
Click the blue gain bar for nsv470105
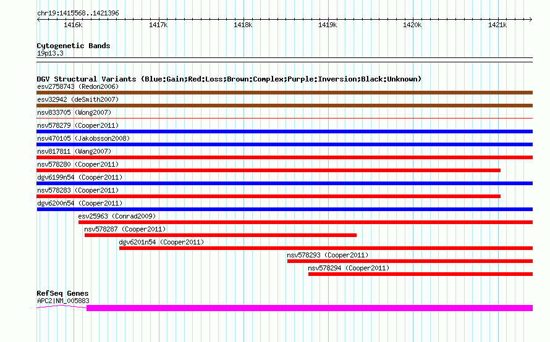(284, 144)
